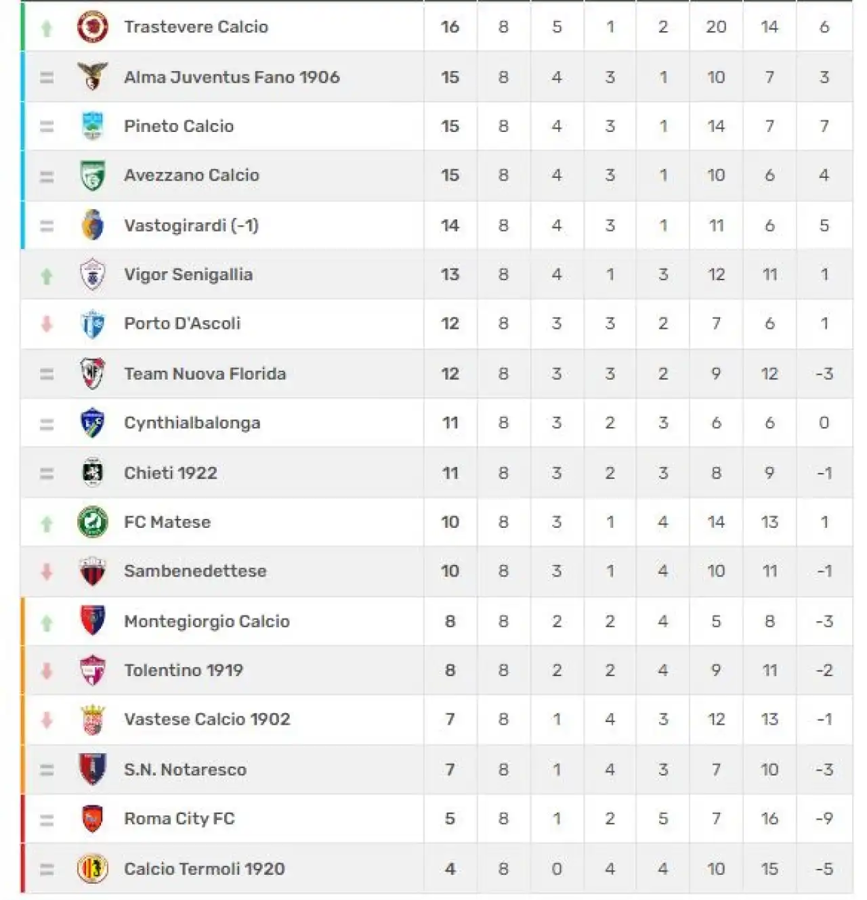Click the Trastevere Calcio club crest
867x900 pixels.
(x=93, y=27)
